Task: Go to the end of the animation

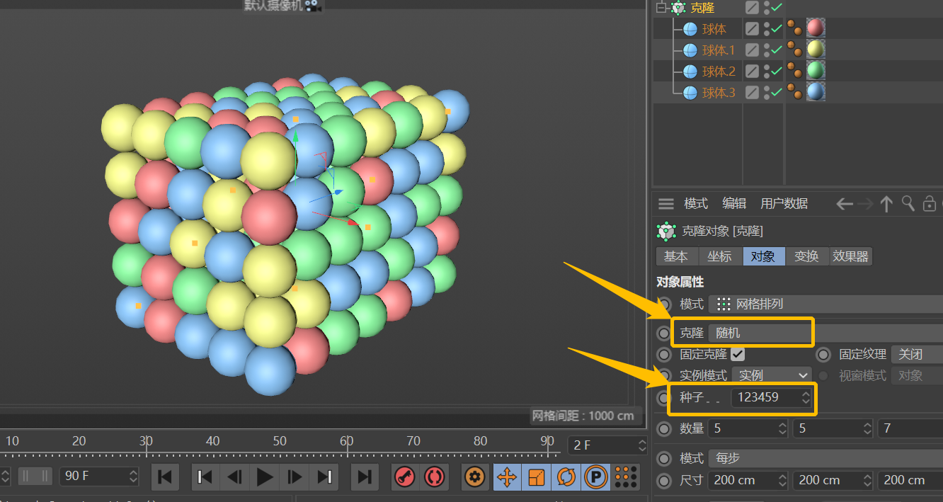Action: (365, 477)
